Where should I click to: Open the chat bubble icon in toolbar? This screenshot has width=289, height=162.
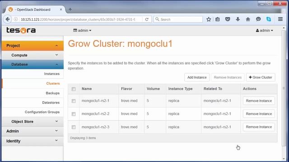pos(258,19)
